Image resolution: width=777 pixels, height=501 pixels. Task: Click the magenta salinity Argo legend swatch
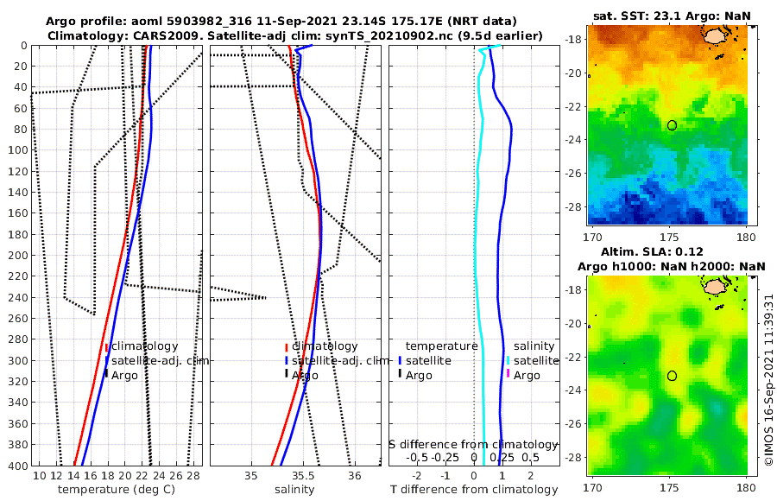click(x=508, y=373)
